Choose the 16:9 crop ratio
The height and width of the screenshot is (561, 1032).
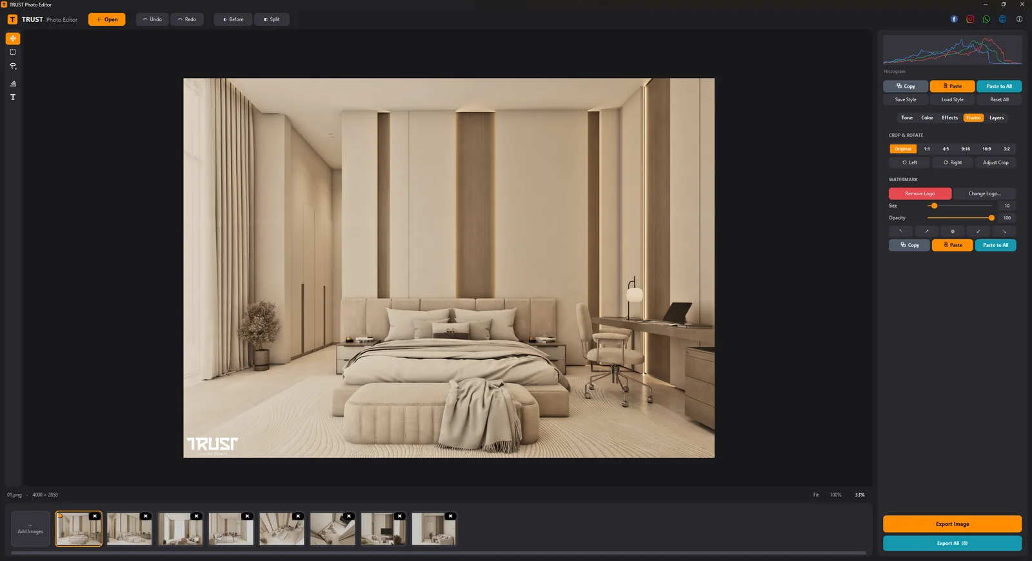[x=986, y=149]
